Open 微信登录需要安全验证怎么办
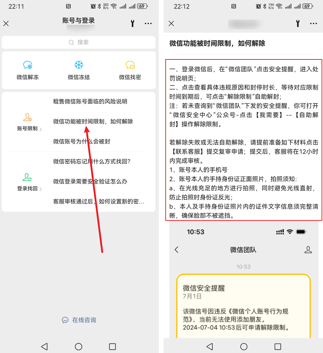Viewport: 323px width, 353px height. (90, 182)
